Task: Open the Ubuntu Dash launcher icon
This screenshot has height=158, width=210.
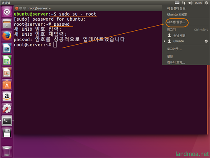Action: click(7, 12)
